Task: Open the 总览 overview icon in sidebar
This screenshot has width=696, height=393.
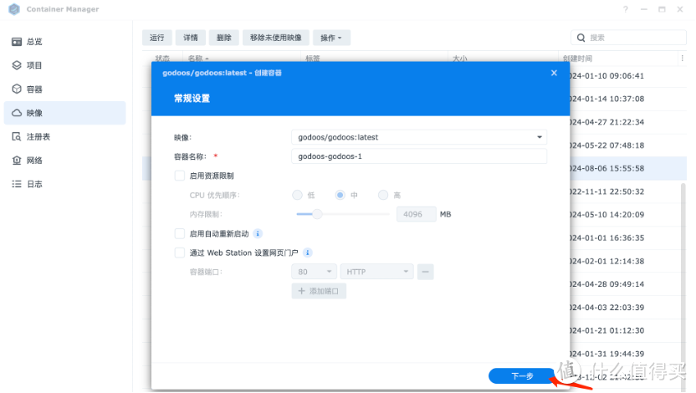Action: click(17, 42)
